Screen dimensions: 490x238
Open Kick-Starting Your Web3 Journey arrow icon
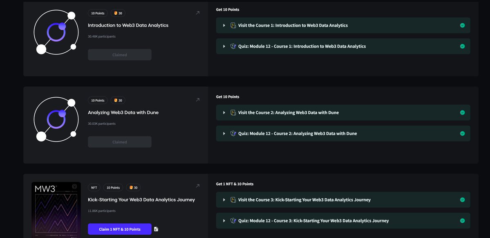[198, 186]
